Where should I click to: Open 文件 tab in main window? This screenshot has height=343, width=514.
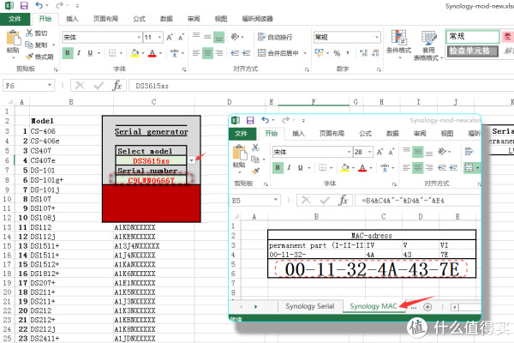coord(15,19)
